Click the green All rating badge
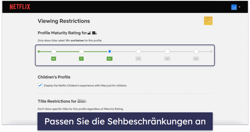The image size is (250, 132). pyautogui.click(x=53, y=59)
